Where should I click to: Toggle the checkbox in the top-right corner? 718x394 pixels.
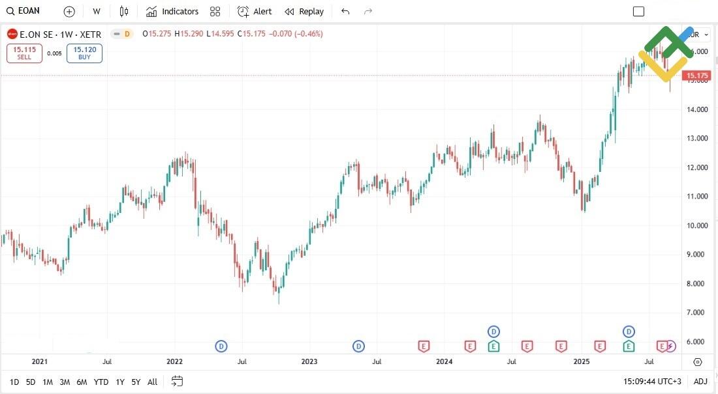point(638,11)
